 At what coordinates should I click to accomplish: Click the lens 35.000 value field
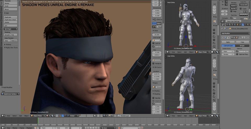pyautogui.click(x=157, y=34)
